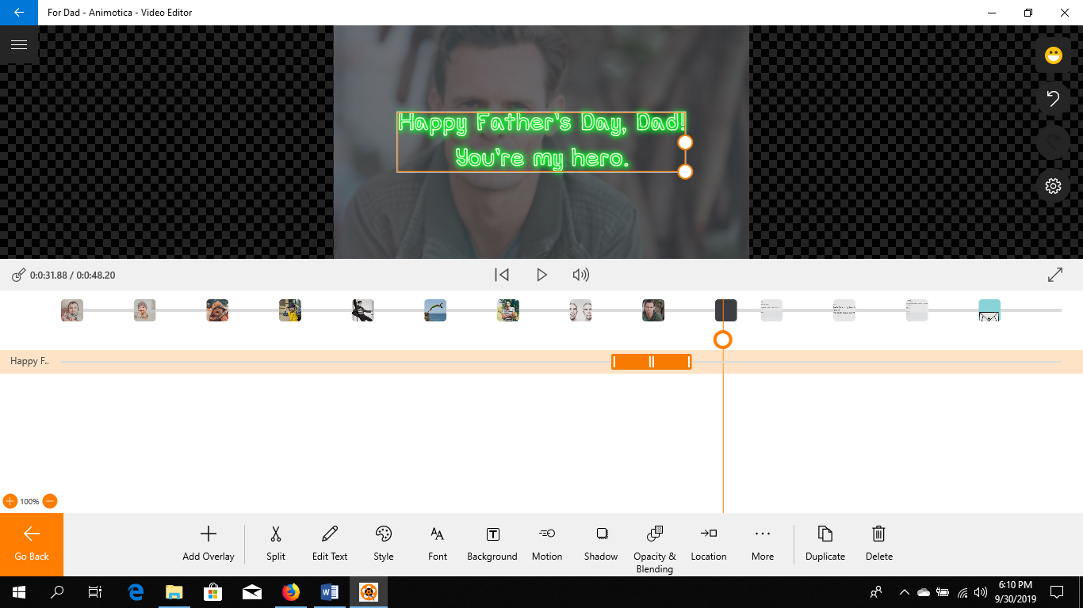Click the 100% timeline zoom value
The width and height of the screenshot is (1083, 608).
(x=29, y=501)
